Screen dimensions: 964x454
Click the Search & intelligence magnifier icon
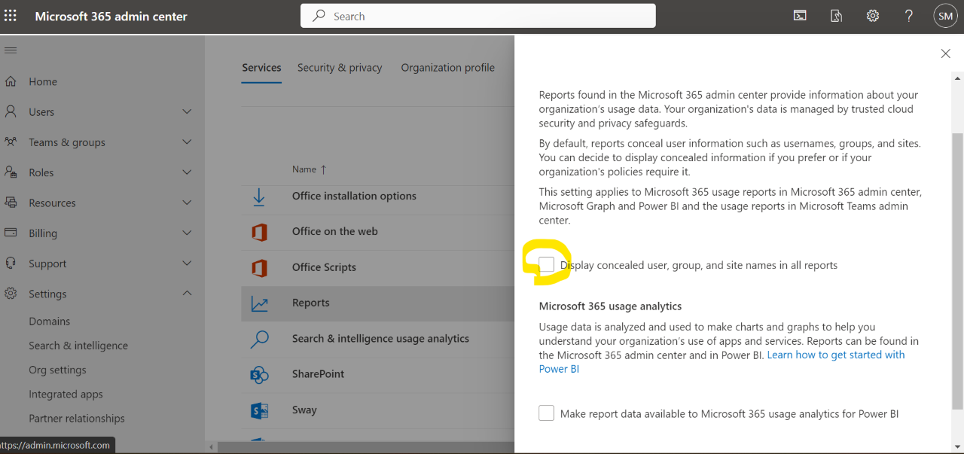(x=259, y=339)
